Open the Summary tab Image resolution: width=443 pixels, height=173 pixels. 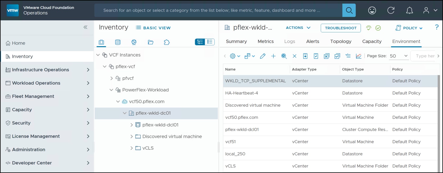[236, 41]
